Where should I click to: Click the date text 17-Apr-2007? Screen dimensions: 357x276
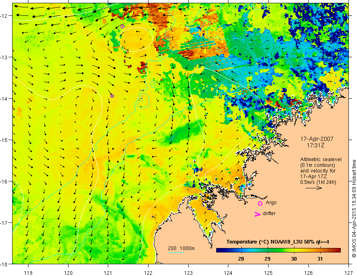click(x=317, y=139)
